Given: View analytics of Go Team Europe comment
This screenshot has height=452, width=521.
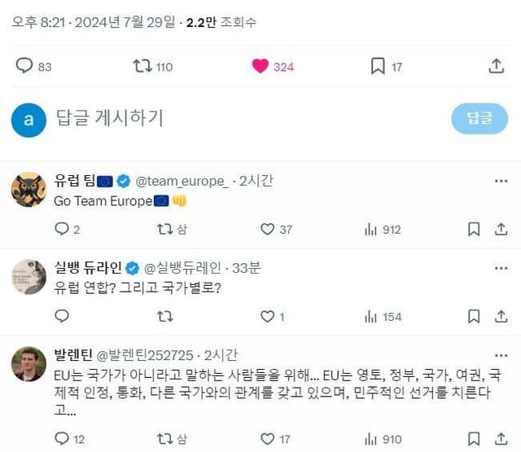Looking at the screenshot, I should click(370, 230).
